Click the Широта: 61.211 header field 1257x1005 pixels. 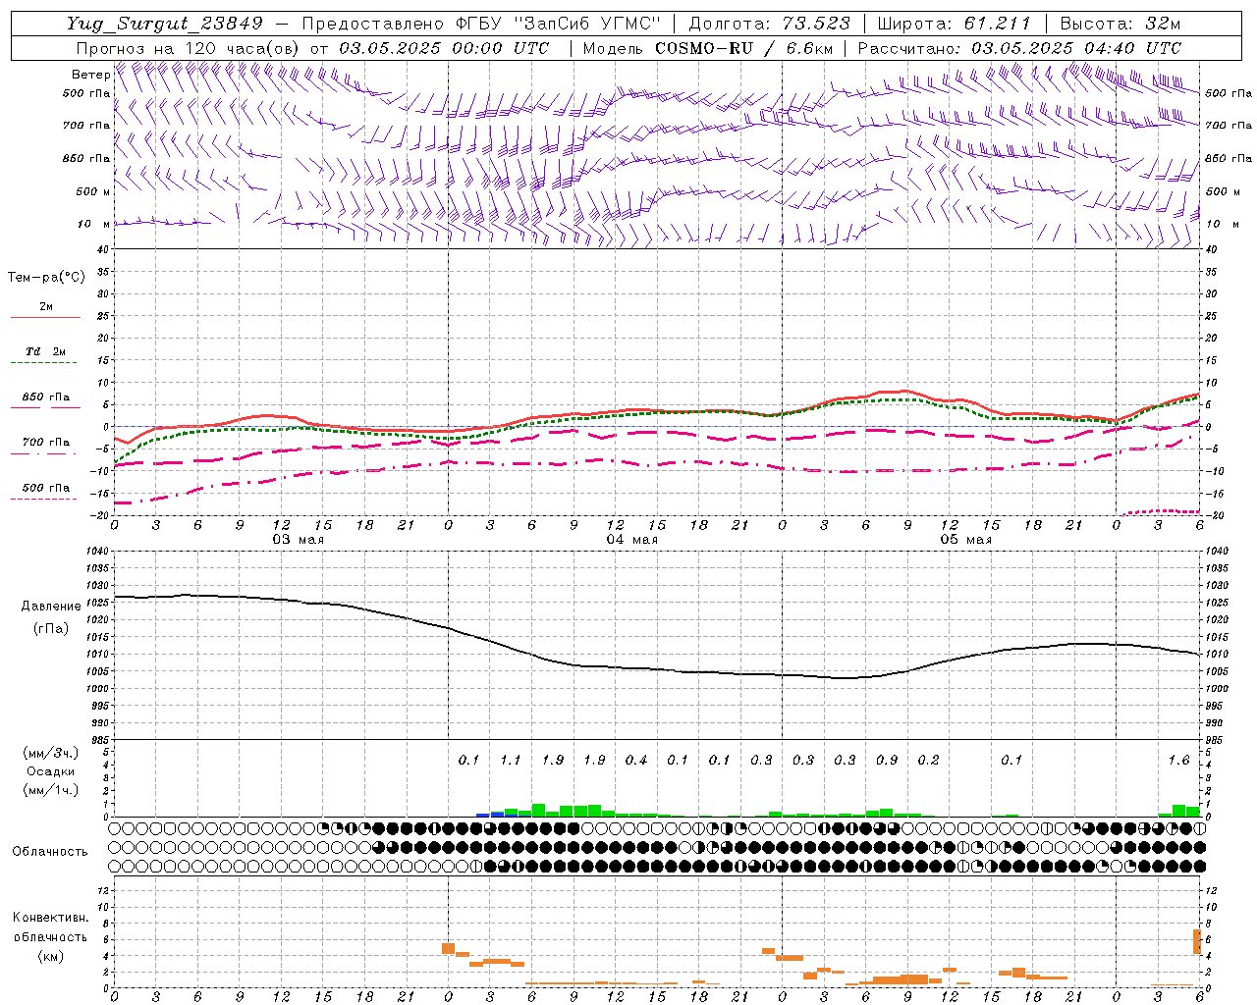[954, 24]
